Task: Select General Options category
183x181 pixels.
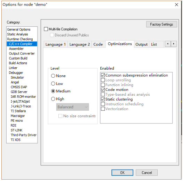Action: pos(19,29)
